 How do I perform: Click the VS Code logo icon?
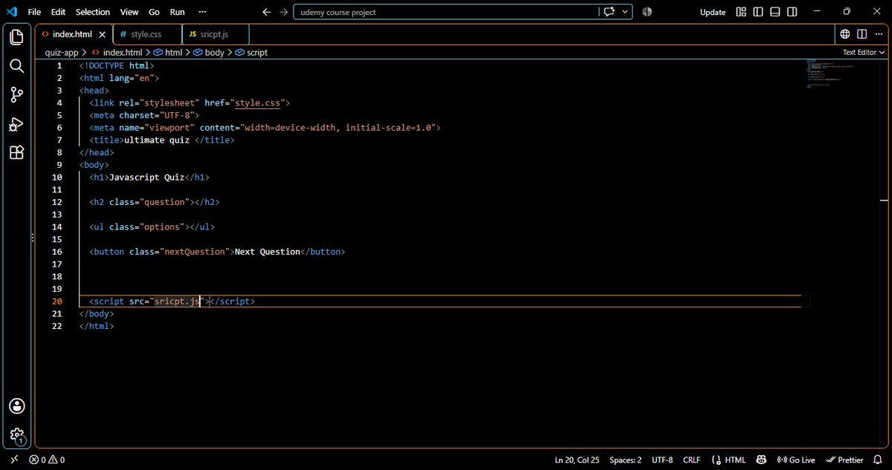tap(11, 12)
